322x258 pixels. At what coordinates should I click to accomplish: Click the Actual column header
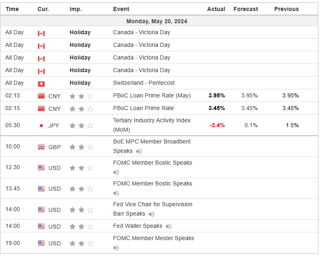pyautogui.click(x=216, y=9)
